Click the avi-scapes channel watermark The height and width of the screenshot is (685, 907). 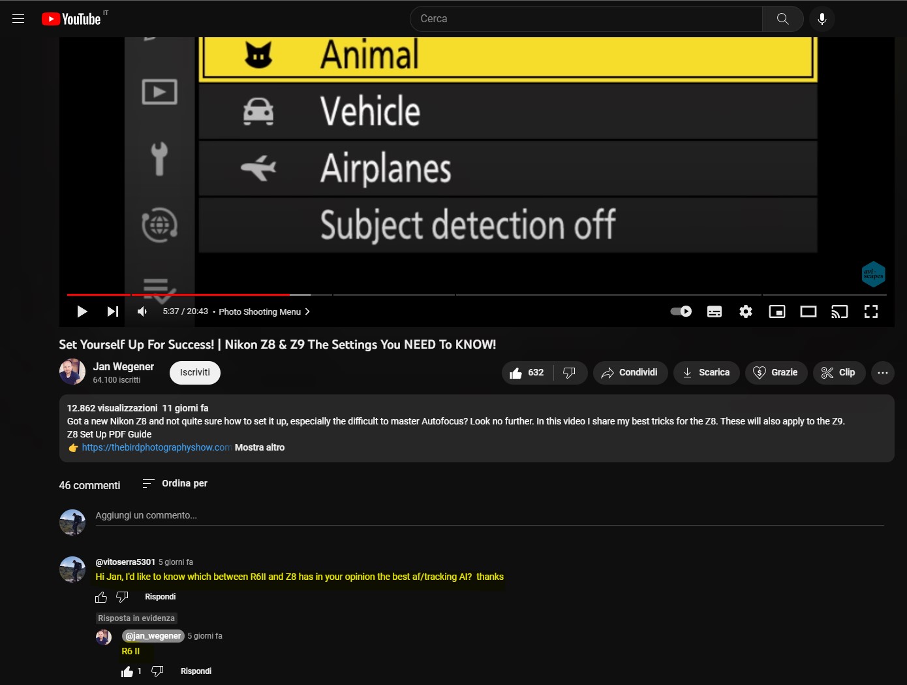click(x=873, y=274)
